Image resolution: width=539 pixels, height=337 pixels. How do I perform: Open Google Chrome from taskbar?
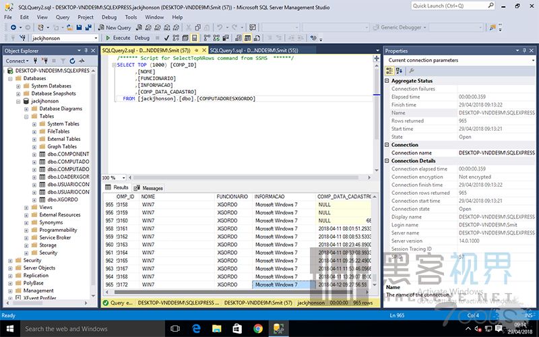258,329
